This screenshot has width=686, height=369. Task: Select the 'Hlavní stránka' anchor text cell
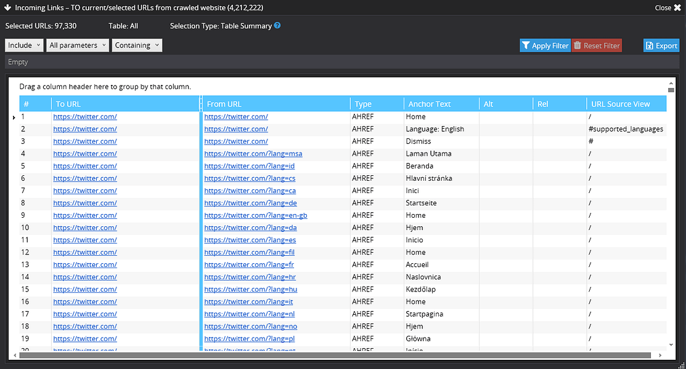tap(441, 178)
